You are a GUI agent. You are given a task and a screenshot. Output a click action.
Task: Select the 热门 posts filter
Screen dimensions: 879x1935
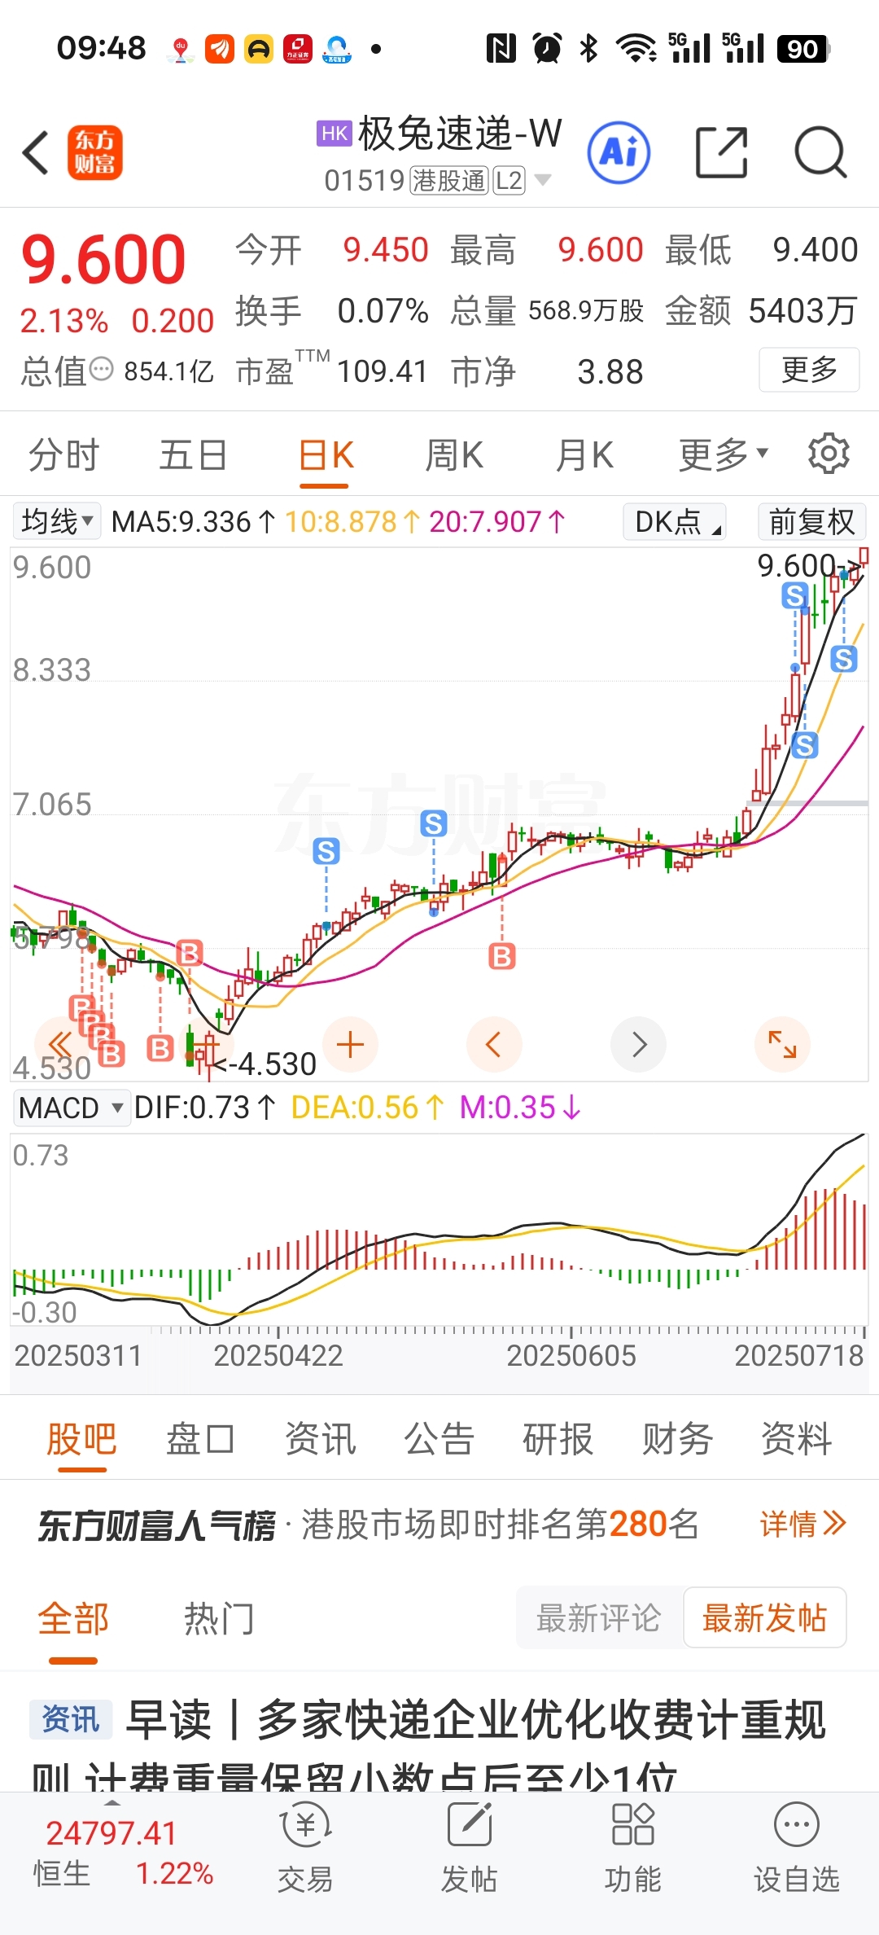219,1618
